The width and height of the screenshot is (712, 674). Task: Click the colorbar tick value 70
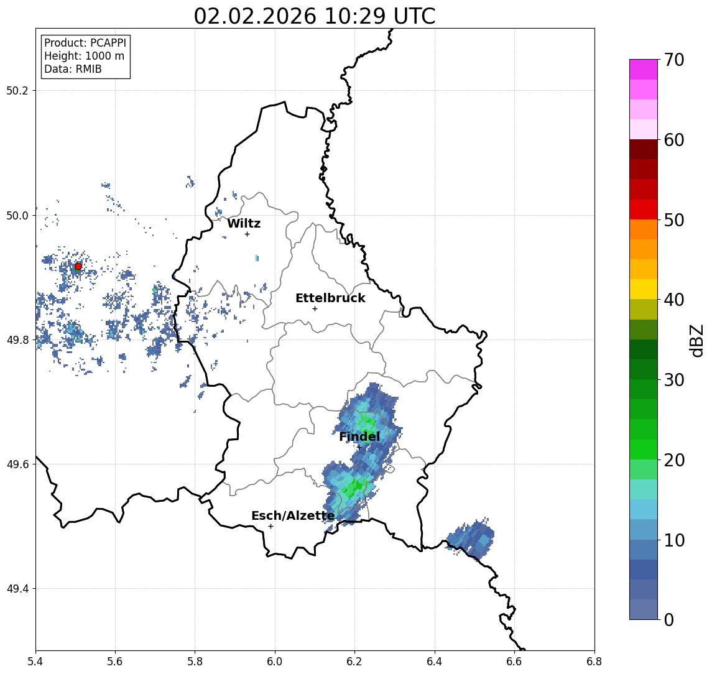click(674, 60)
